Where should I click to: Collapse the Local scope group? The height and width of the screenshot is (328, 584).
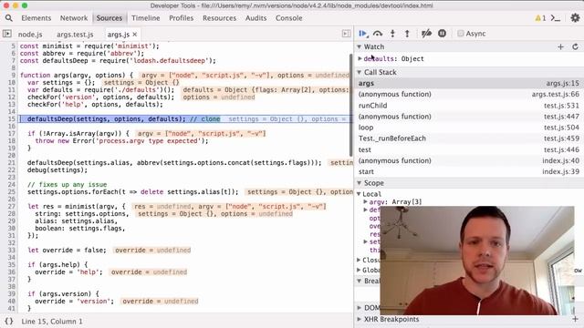[x=359, y=194]
